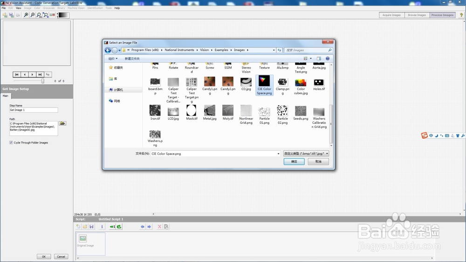This screenshot has height=262, width=466.
Task: Click the Zoom 1:1 magnifier icon
Action: (x=39, y=15)
